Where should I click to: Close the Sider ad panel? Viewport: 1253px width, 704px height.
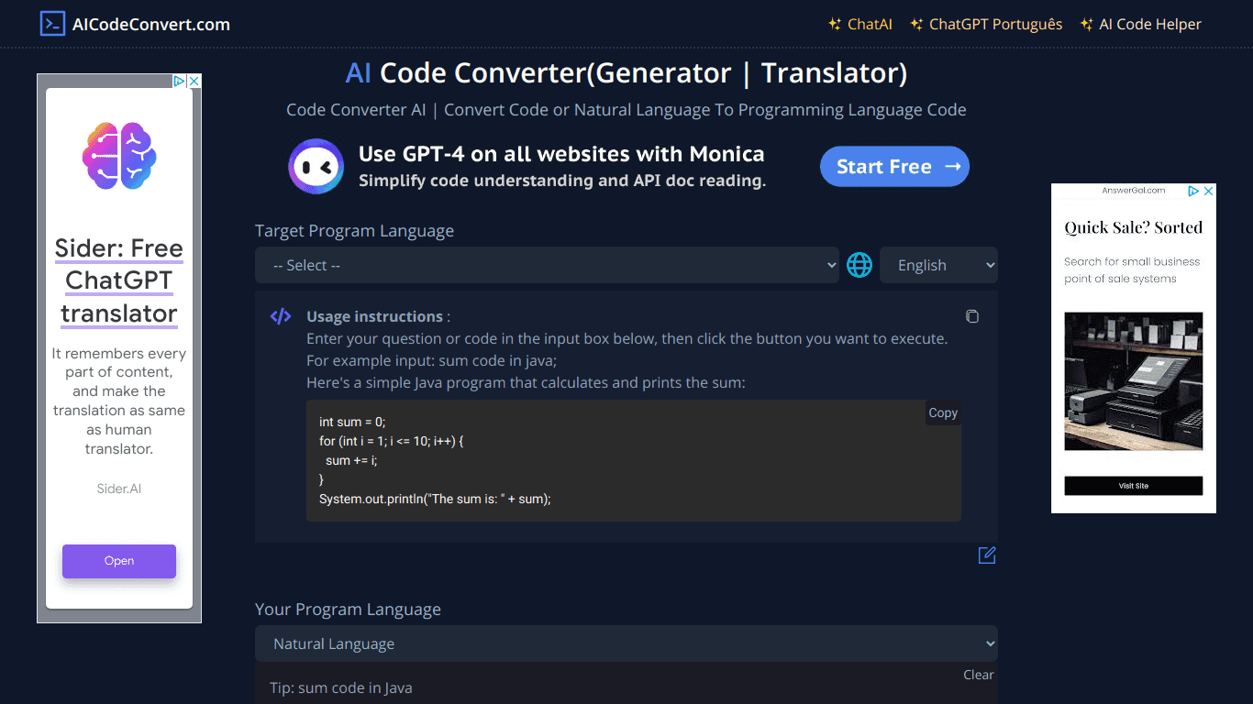click(193, 81)
